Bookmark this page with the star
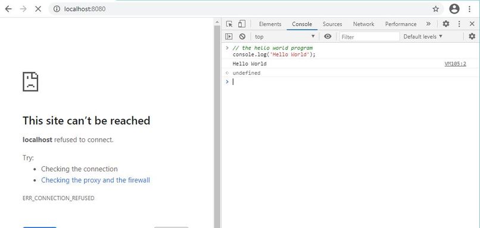480x228 pixels. [435, 9]
